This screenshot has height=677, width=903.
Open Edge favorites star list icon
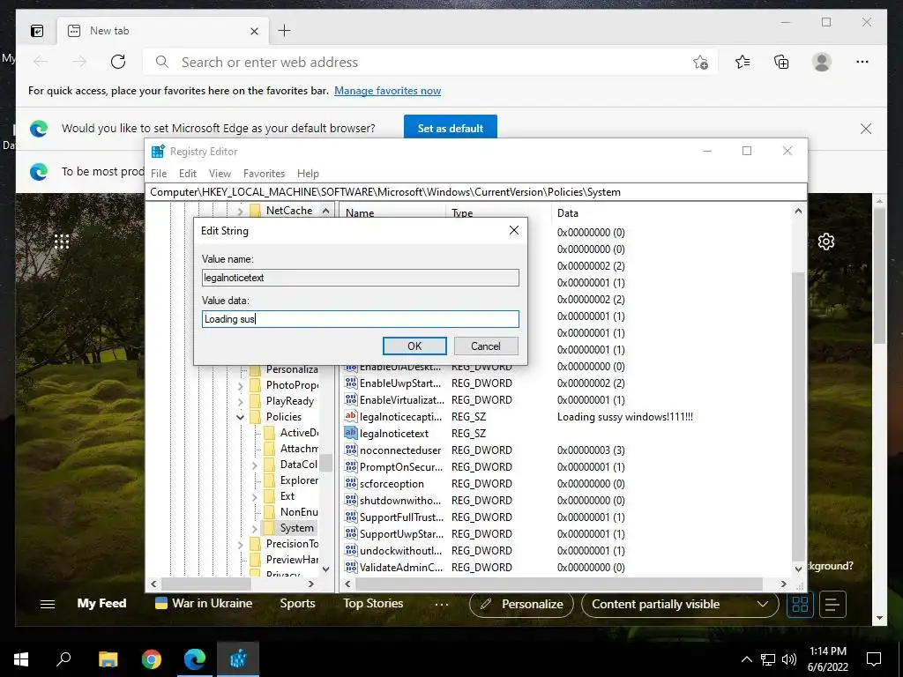pos(743,62)
